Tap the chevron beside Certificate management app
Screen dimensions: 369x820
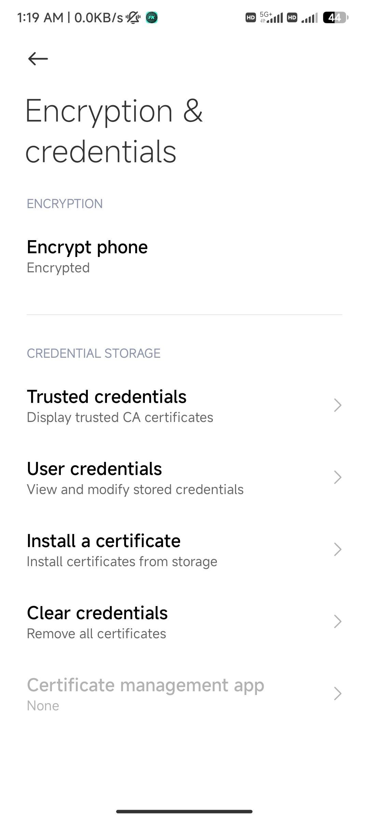pyautogui.click(x=338, y=694)
